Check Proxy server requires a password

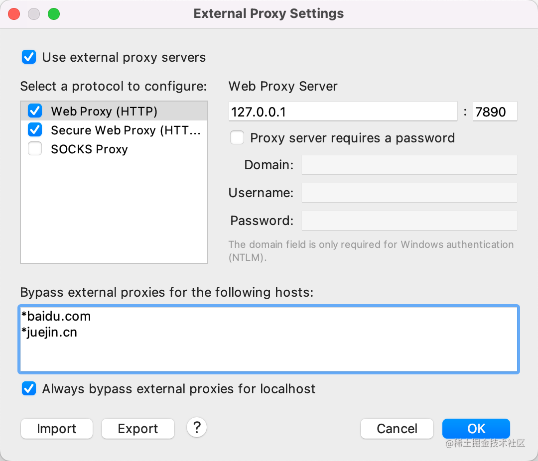(x=237, y=138)
